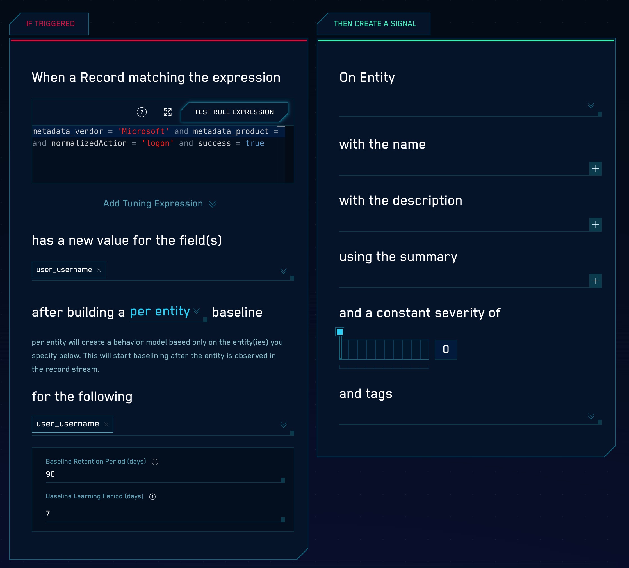Expand new value fields dropdown chevron
This screenshot has width=629, height=568.
pos(283,271)
